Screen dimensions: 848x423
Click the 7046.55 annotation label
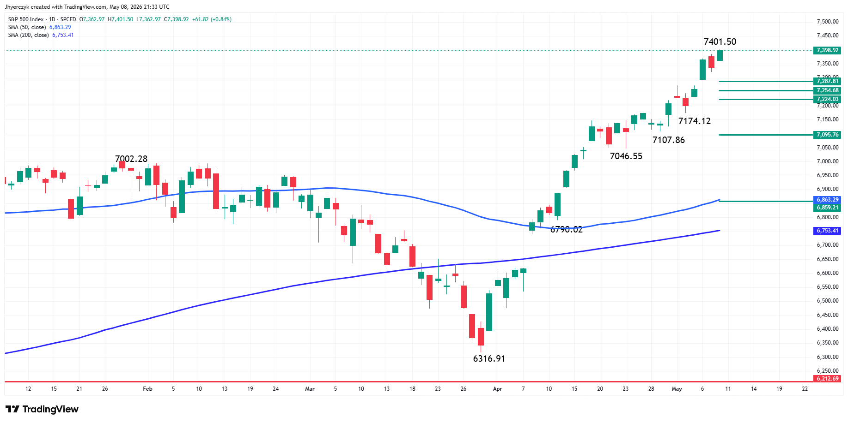[x=626, y=156]
